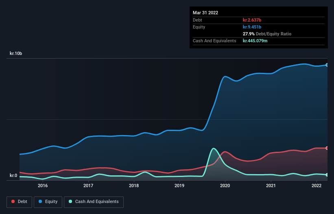
Task: Click the debt line peak at 2020
Action: [x=225, y=152]
